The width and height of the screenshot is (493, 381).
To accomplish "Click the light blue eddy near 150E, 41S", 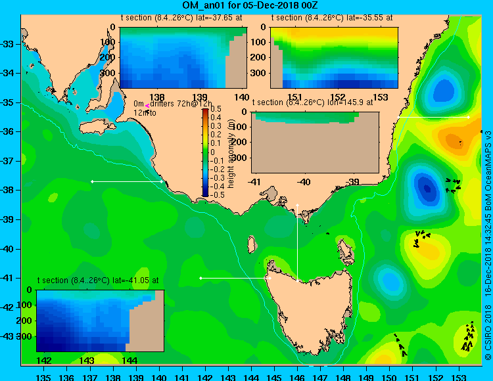I will [x=391, y=282].
